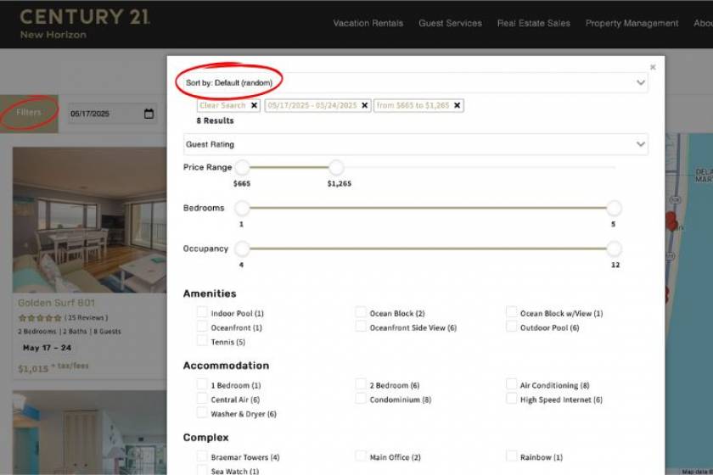
Task: Select the Main Office (2) complex
Action: pos(361,455)
